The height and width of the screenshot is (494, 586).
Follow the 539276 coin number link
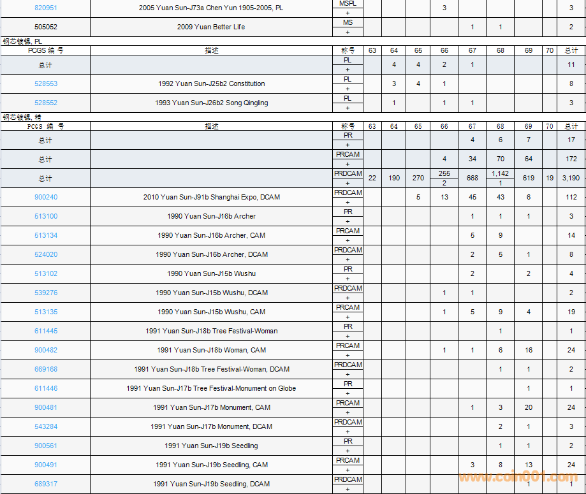[45, 293]
